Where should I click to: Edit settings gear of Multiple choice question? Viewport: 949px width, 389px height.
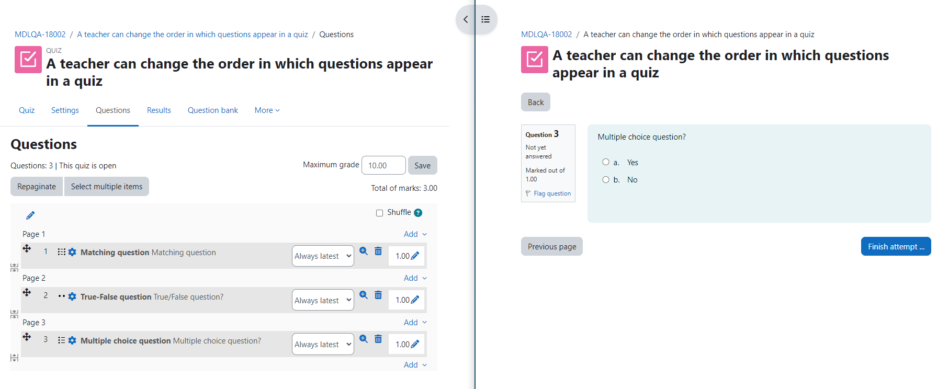coord(72,340)
